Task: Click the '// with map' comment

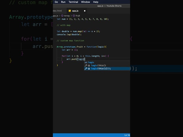Action: coord(63,25)
